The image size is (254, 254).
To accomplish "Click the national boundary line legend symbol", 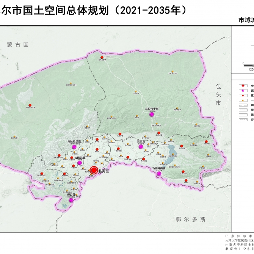I will click(x=243, y=105).
